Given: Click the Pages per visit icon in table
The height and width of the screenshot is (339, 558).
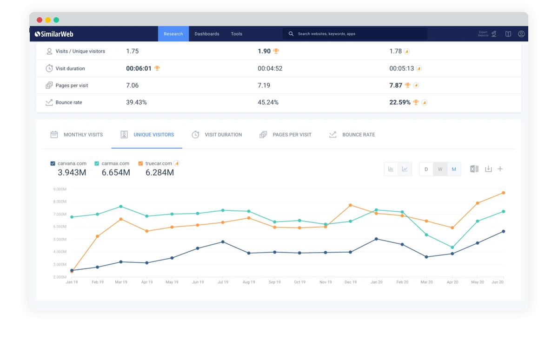Looking at the screenshot, I should tap(49, 85).
